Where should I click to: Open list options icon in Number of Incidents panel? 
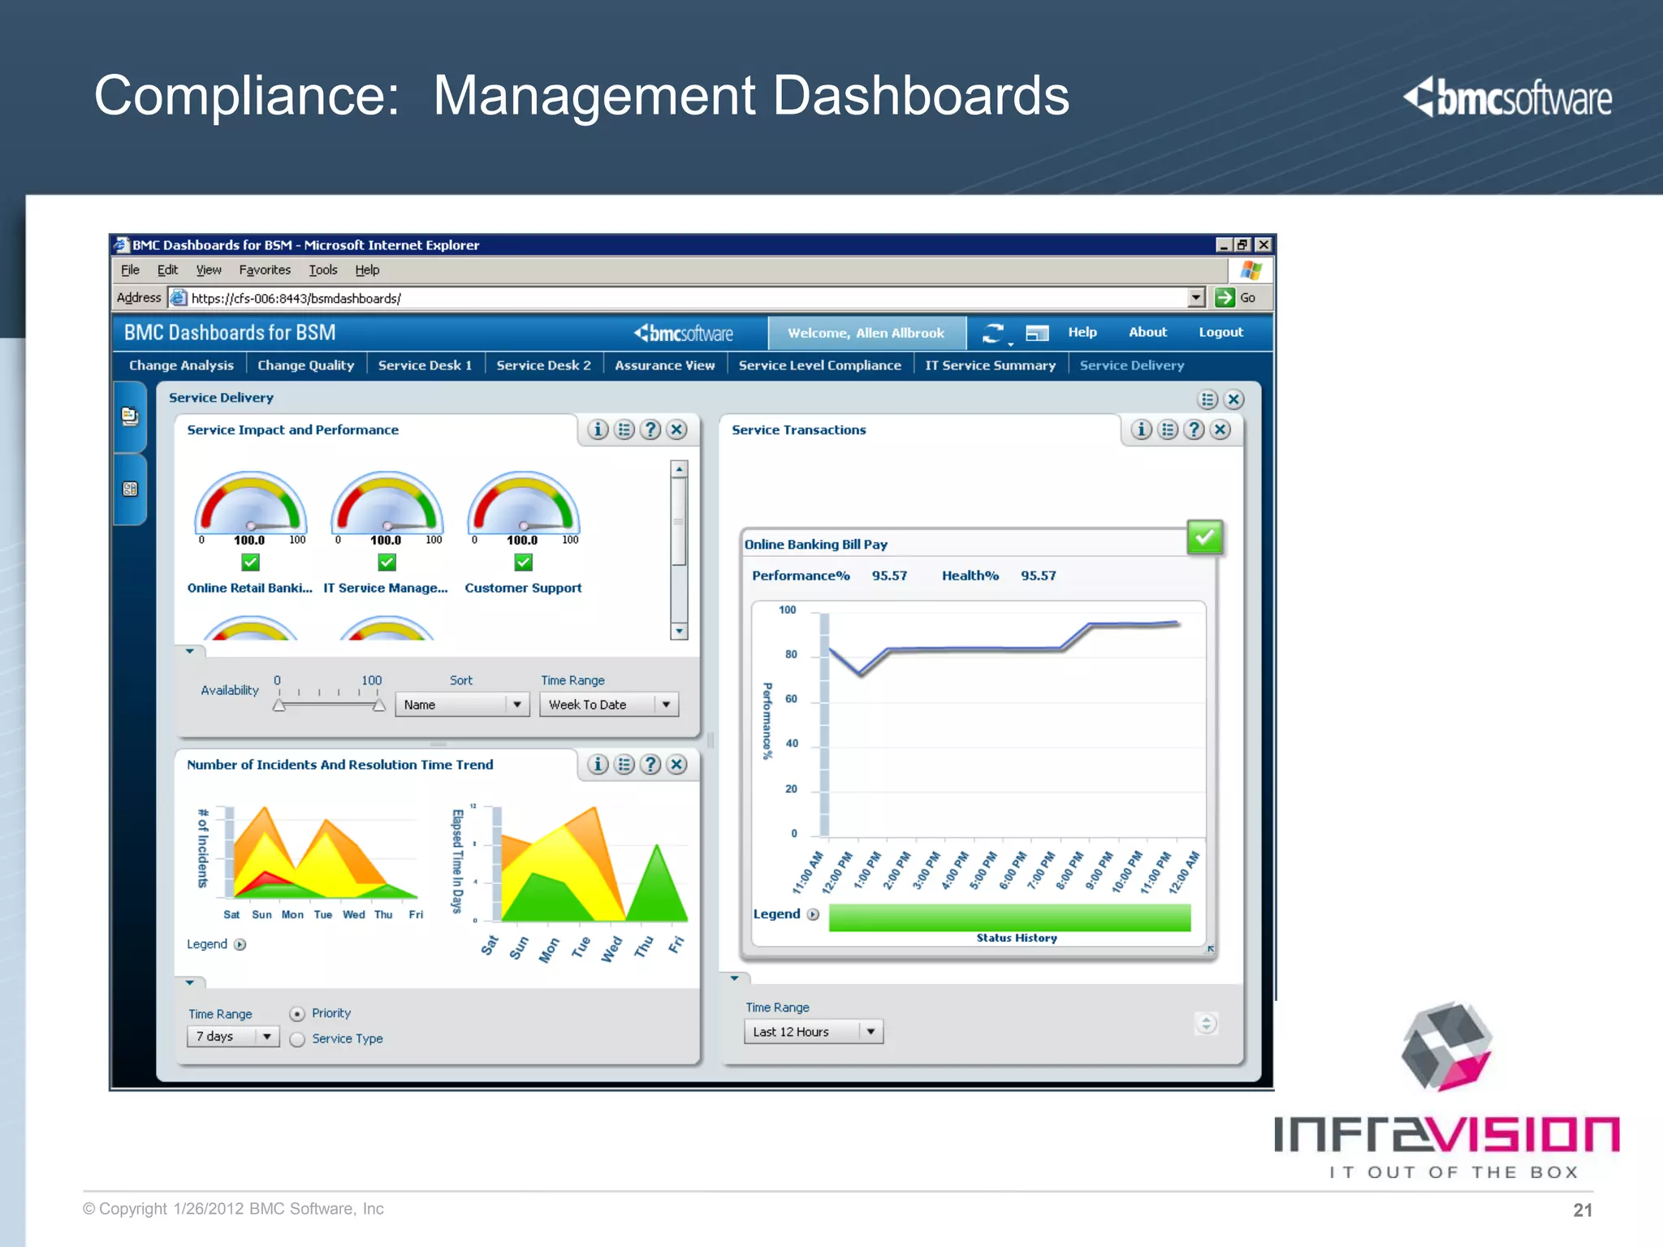point(624,764)
